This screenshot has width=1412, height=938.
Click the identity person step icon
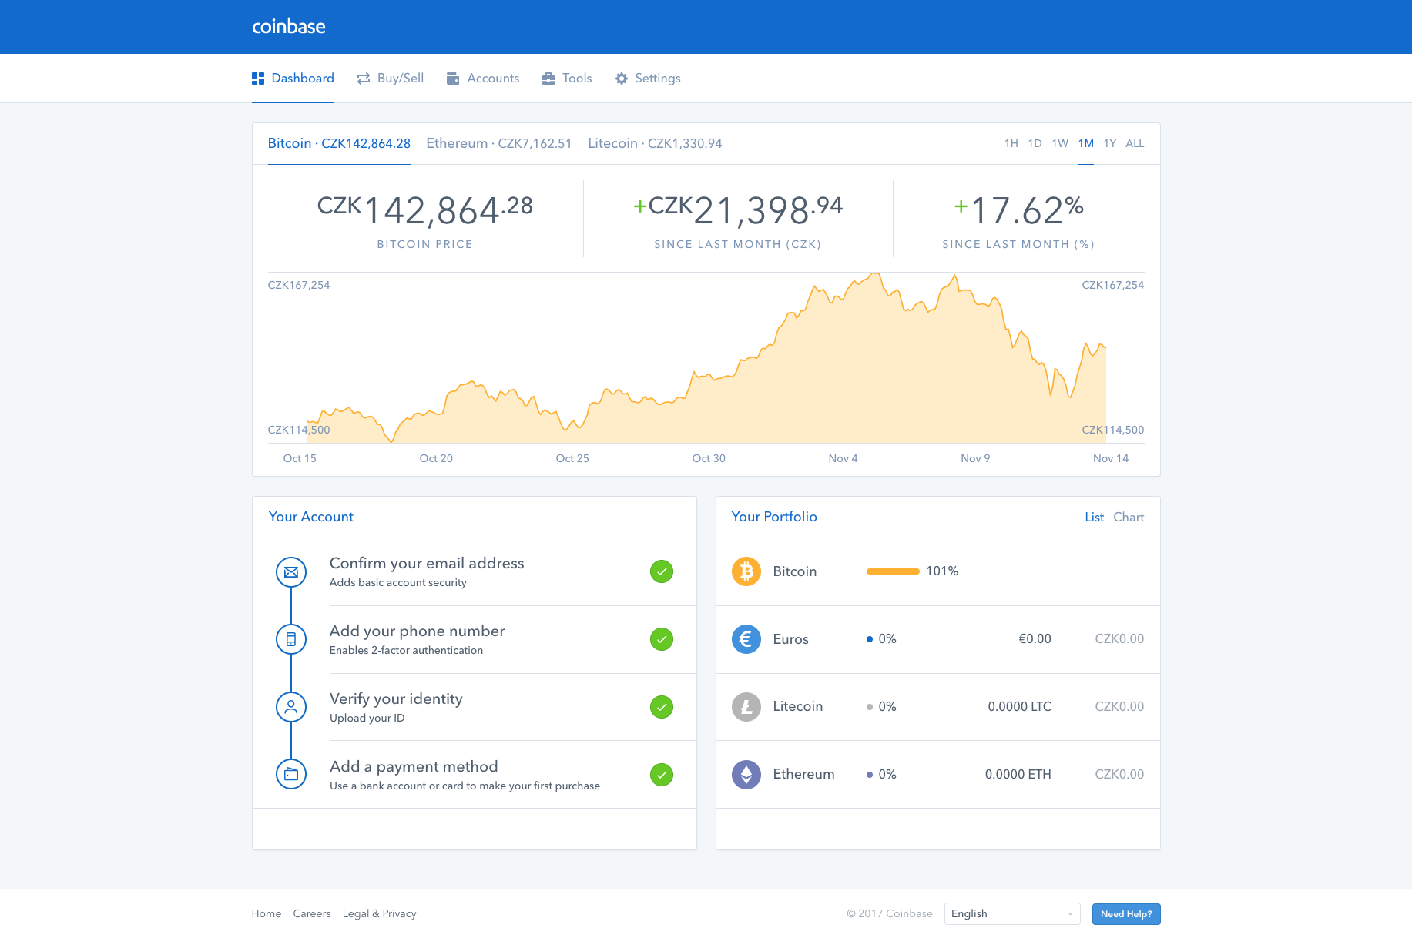(291, 707)
